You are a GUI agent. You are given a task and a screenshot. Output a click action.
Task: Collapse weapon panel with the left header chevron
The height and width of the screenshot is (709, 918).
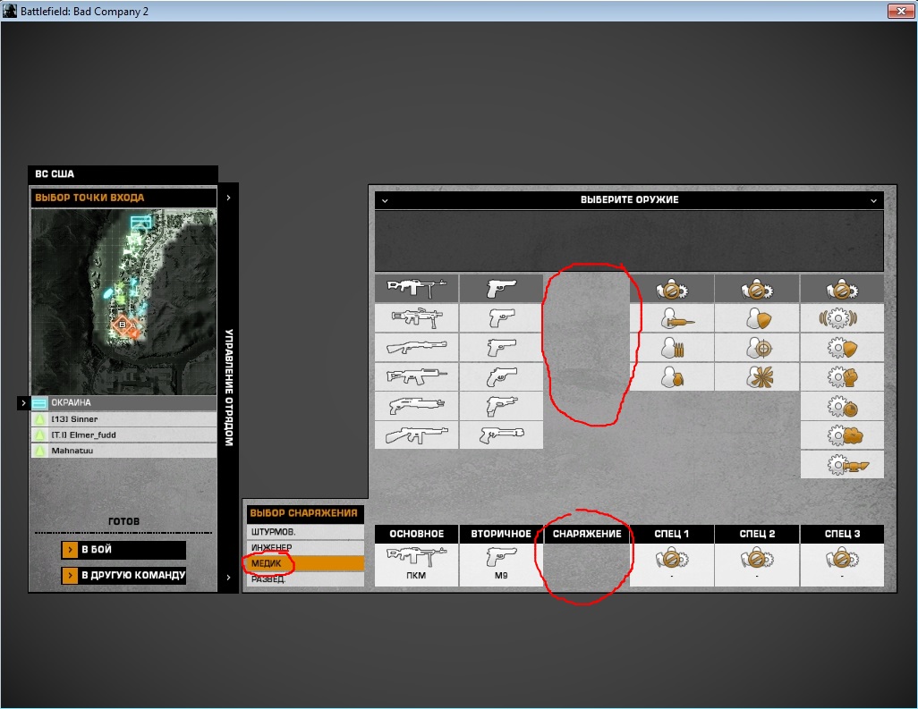click(x=385, y=200)
